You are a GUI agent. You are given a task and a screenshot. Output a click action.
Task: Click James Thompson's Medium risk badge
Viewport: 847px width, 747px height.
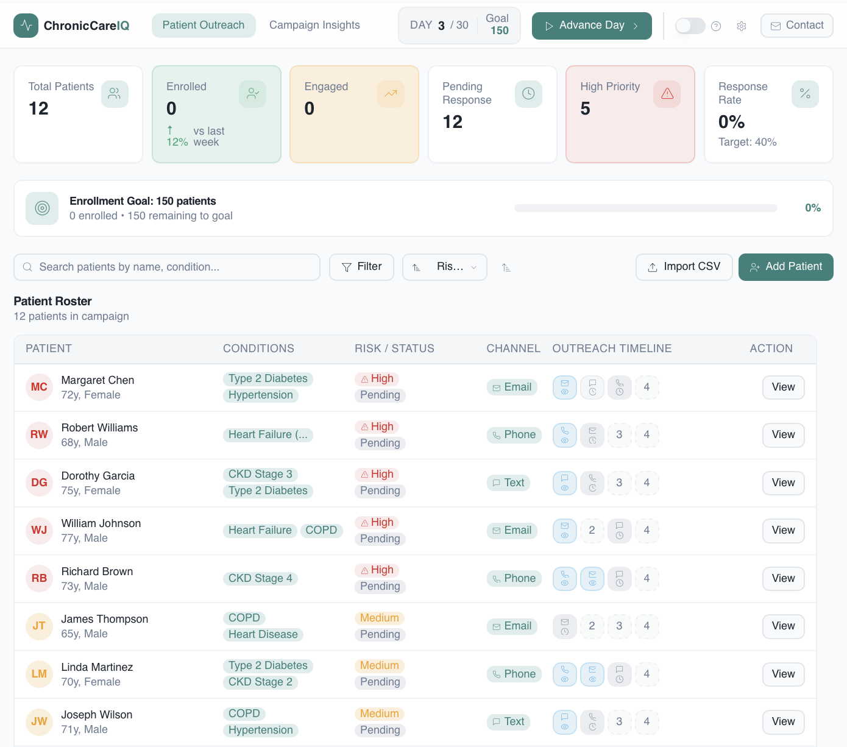pos(380,618)
